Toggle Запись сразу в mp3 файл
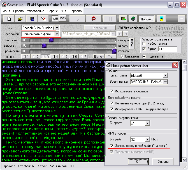The width and height of the screenshot is (188, 170). pos(112,146)
